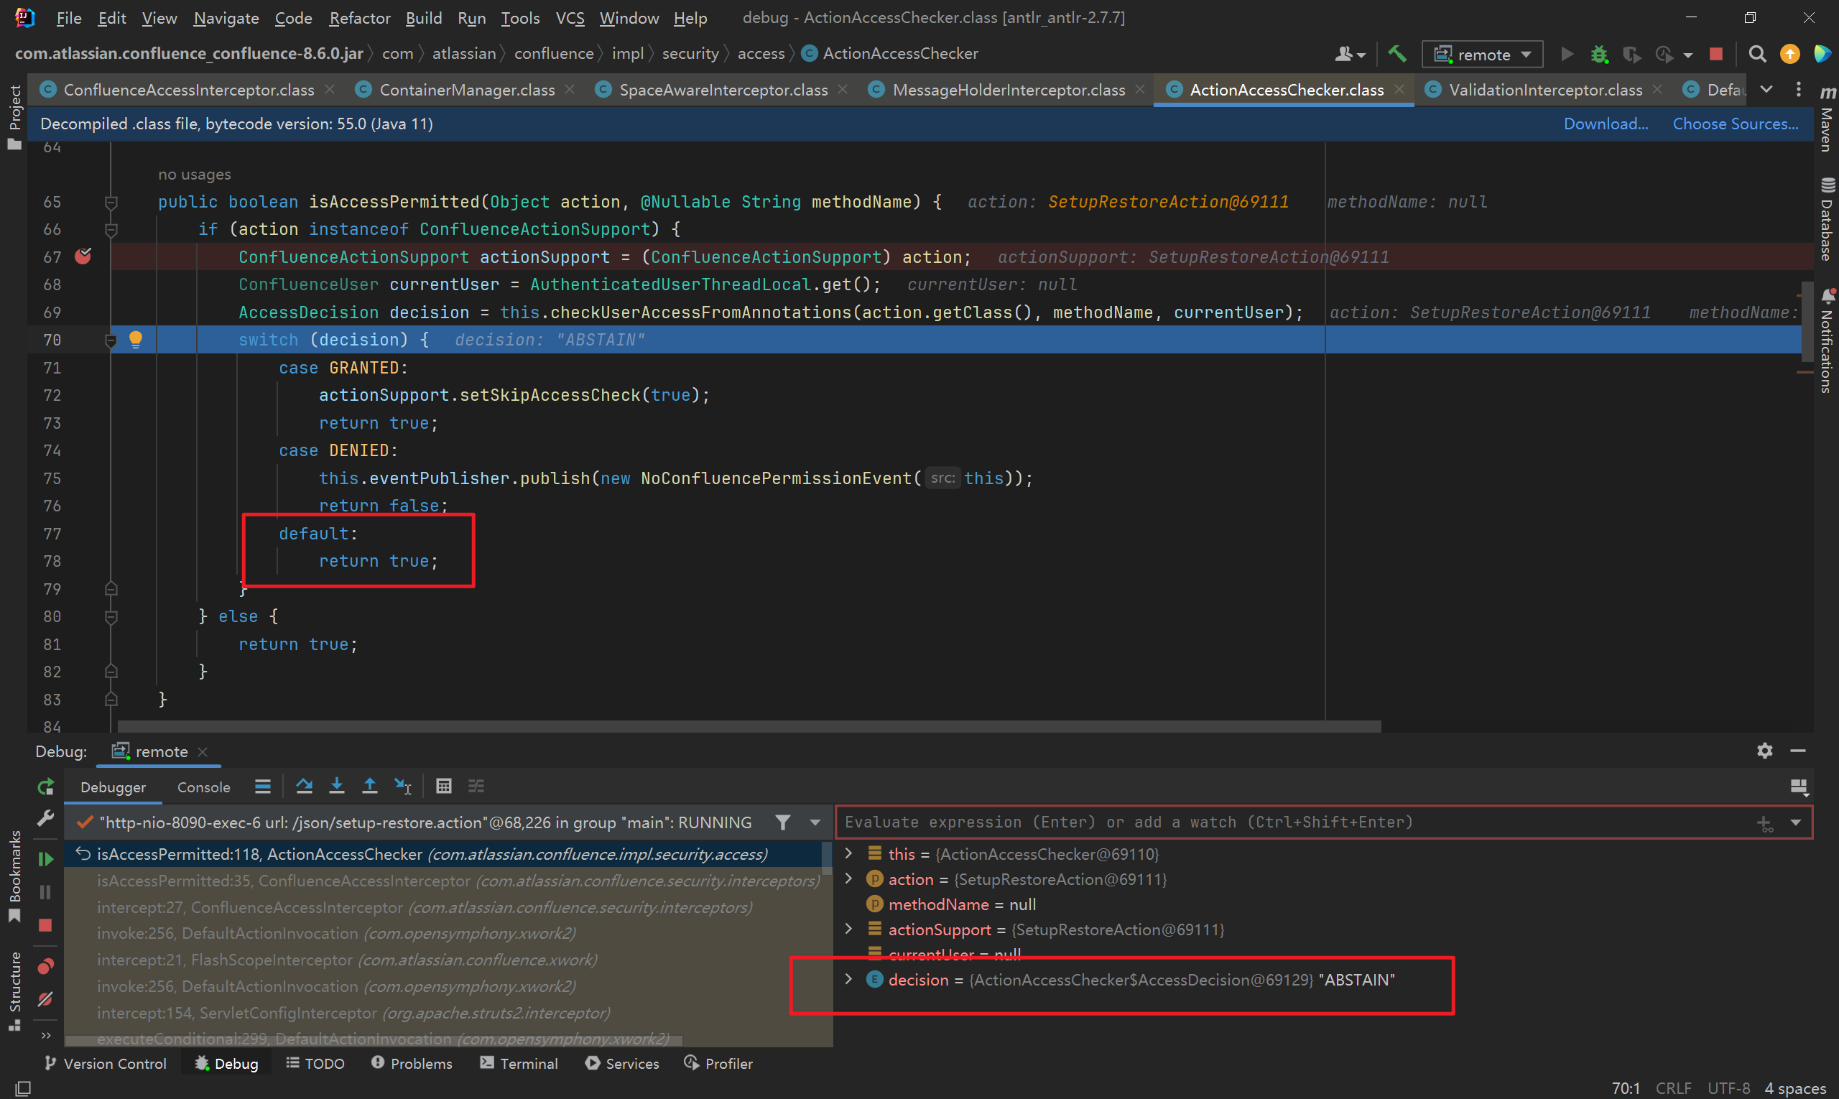Start debugging with the green bug icon
The width and height of the screenshot is (1839, 1099).
click(1599, 54)
